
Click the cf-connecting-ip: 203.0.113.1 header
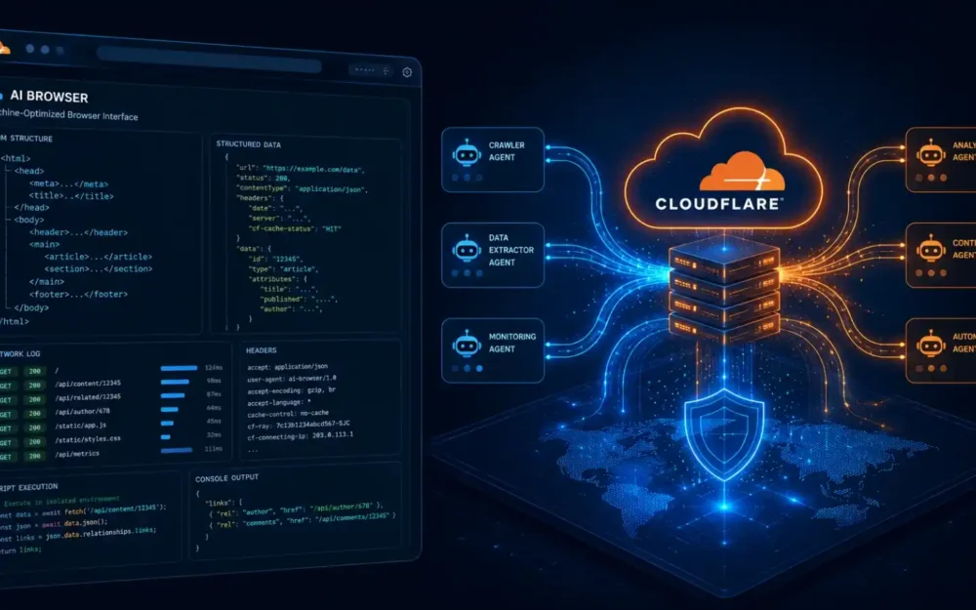[300, 435]
